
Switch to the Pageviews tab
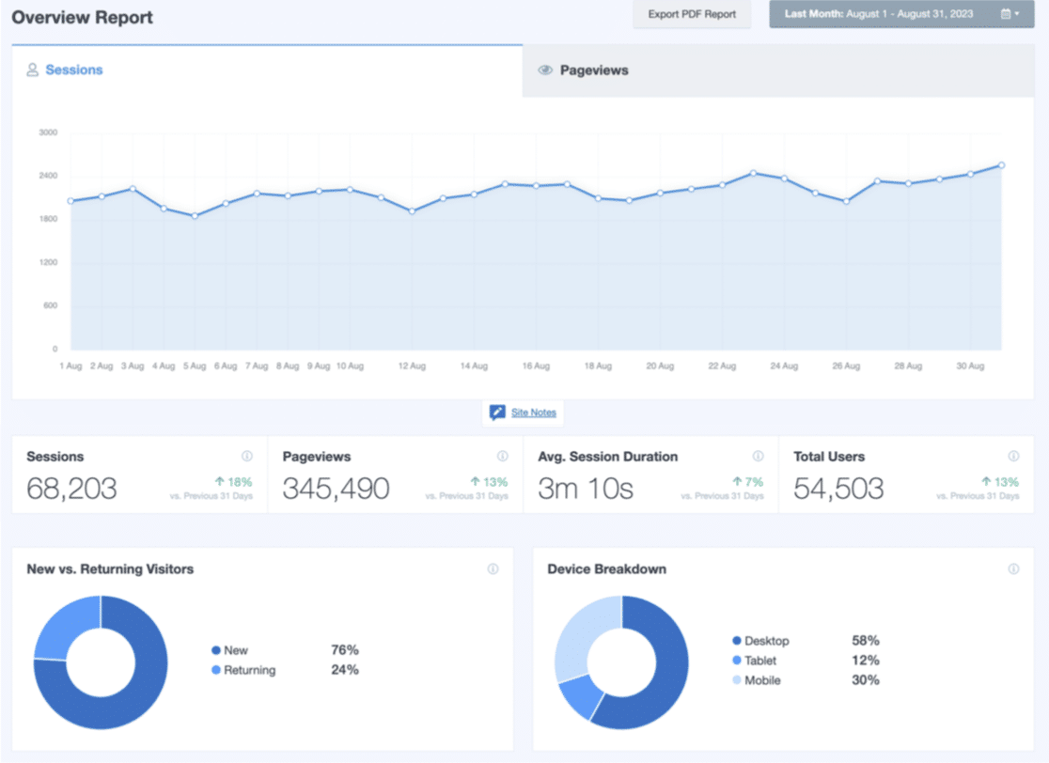593,70
